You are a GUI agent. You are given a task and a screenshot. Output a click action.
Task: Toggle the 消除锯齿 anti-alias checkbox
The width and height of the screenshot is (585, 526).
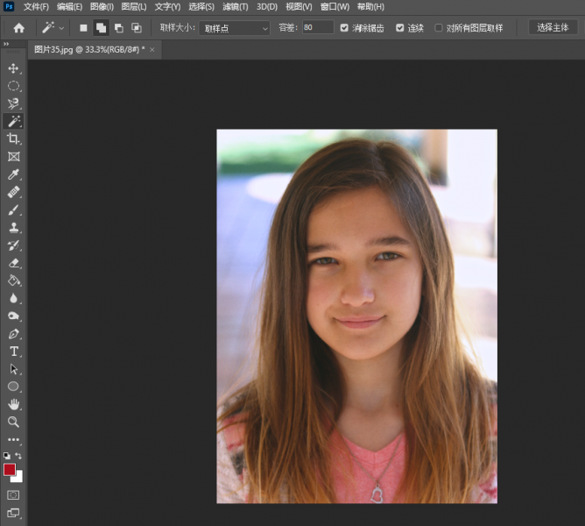tap(344, 28)
